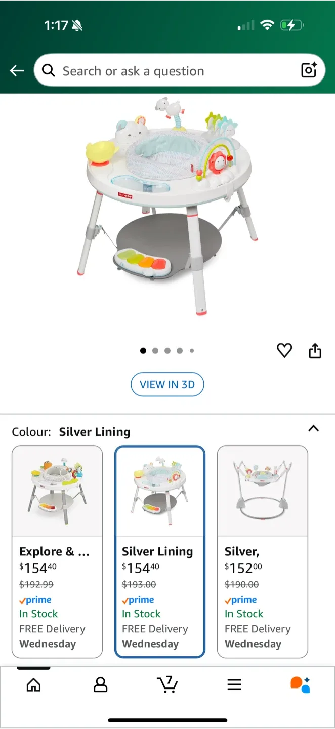335x729 pixels.
Task: Tap the Silver Lining product thumbnail
Action: tap(160, 490)
